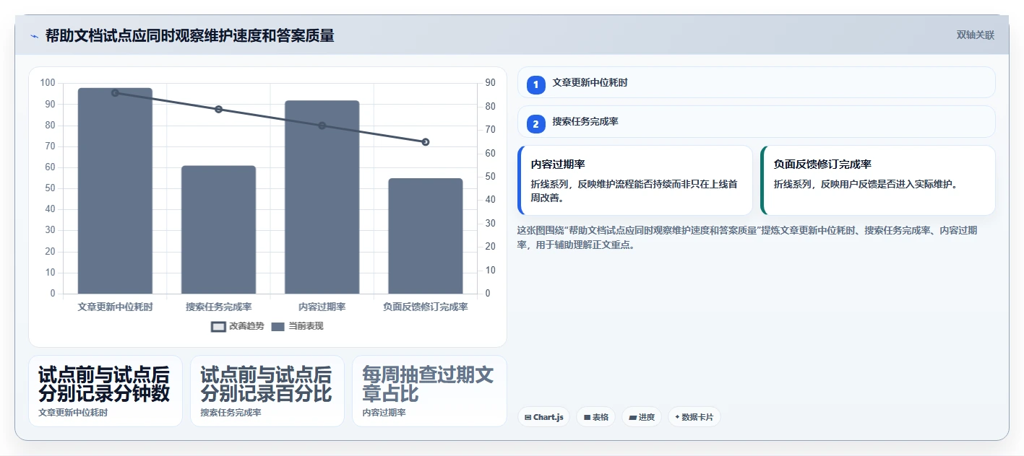This screenshot has width=1024, height=456.
Task: Click the 数据卡片 chip
Action: [694, 417]
